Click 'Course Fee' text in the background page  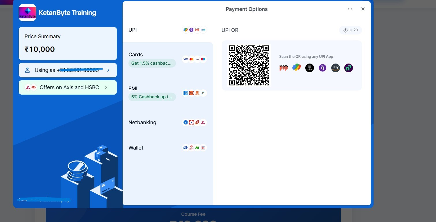point(193,214)
